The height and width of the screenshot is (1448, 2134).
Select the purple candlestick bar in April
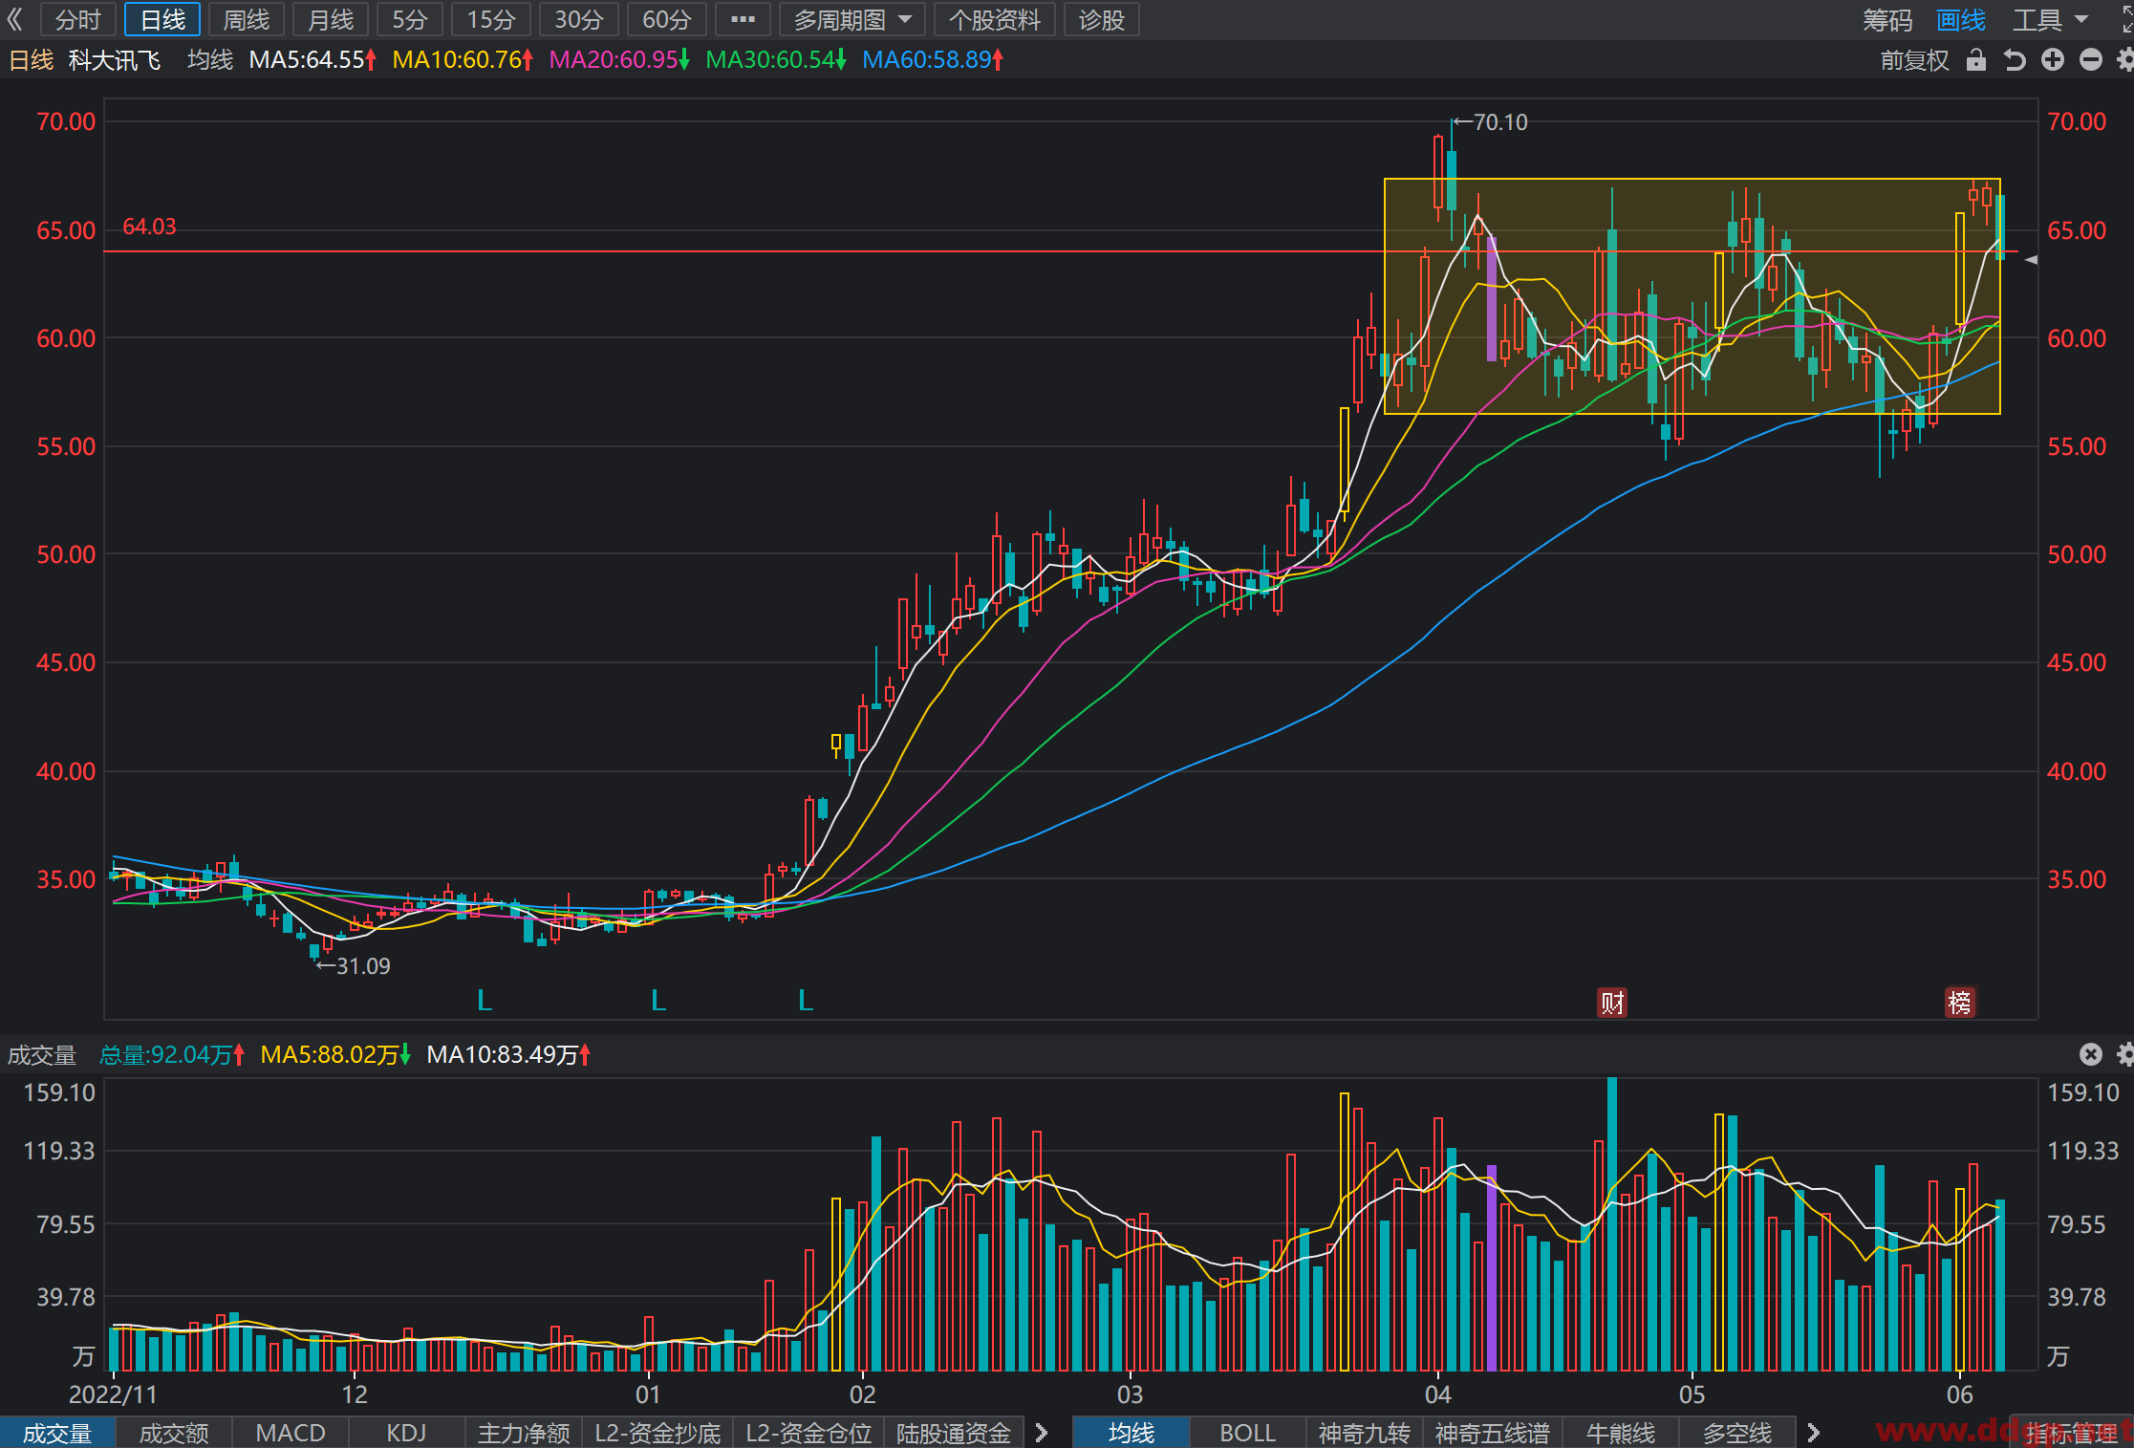(1492, 297)
